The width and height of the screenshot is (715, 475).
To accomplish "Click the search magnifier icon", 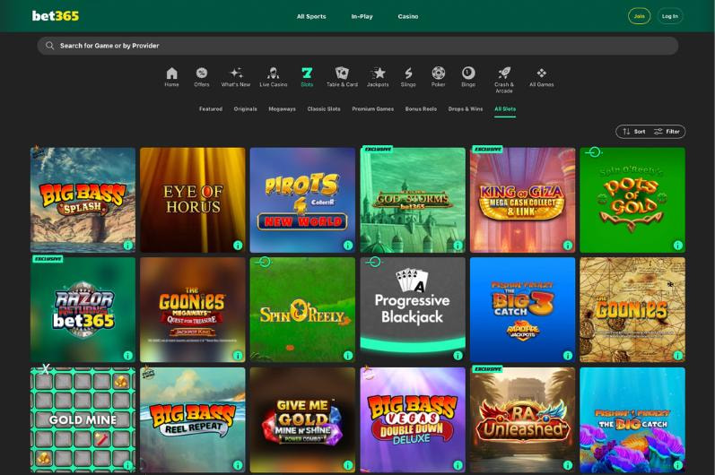I will (49, 46).
